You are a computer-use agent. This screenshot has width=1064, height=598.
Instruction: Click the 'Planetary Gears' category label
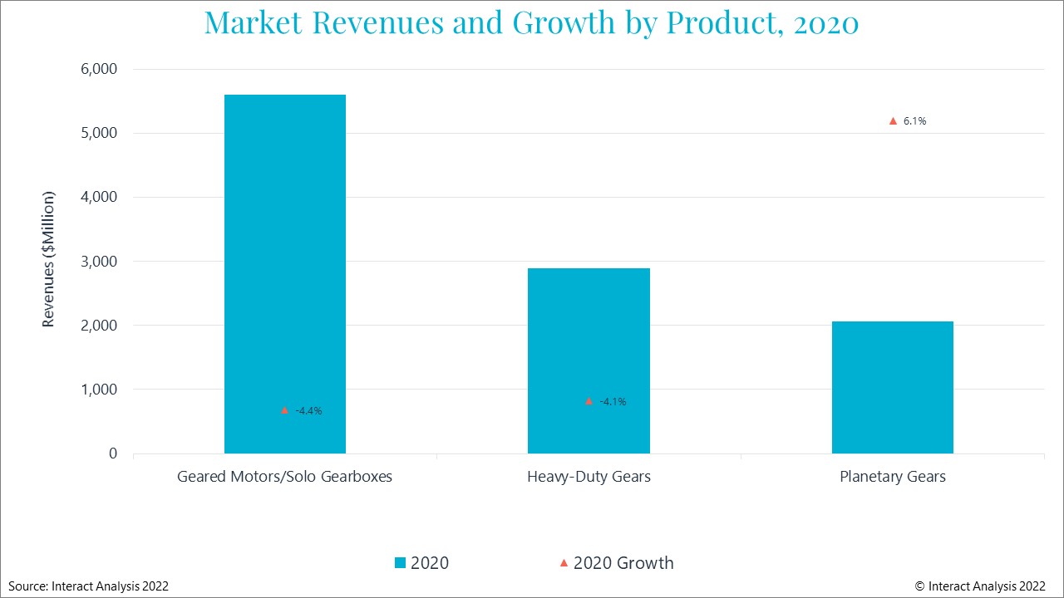click(893, 478)
